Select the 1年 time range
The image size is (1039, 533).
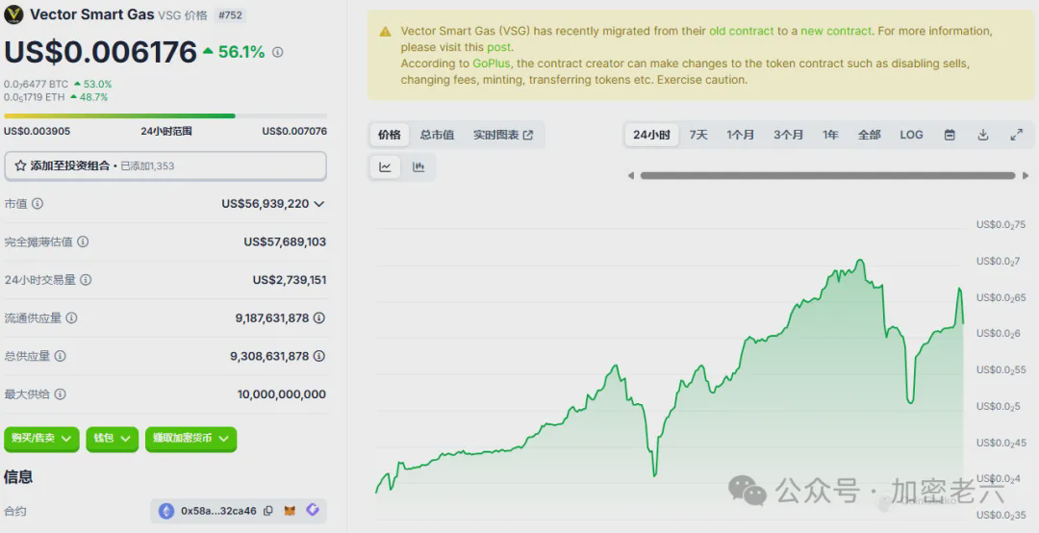(830, 135)
